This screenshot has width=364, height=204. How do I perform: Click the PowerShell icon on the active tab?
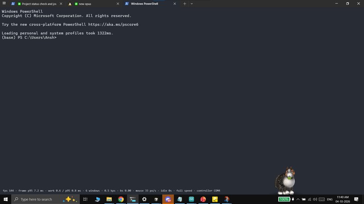coord(127,4)
